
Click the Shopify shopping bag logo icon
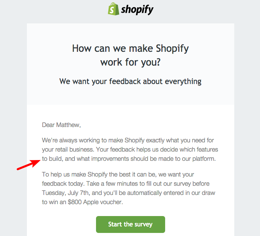[x=113, y=9]
